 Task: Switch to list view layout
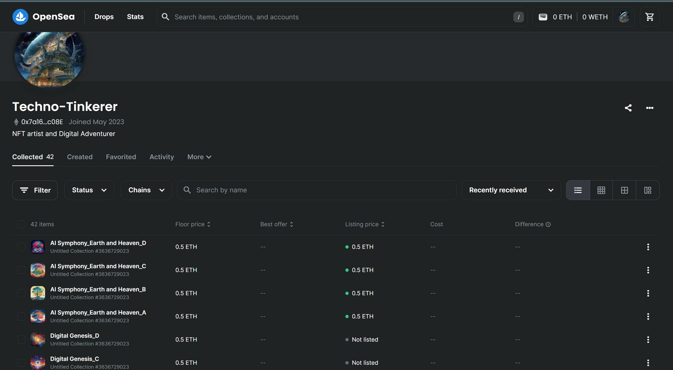pos(578,190)
